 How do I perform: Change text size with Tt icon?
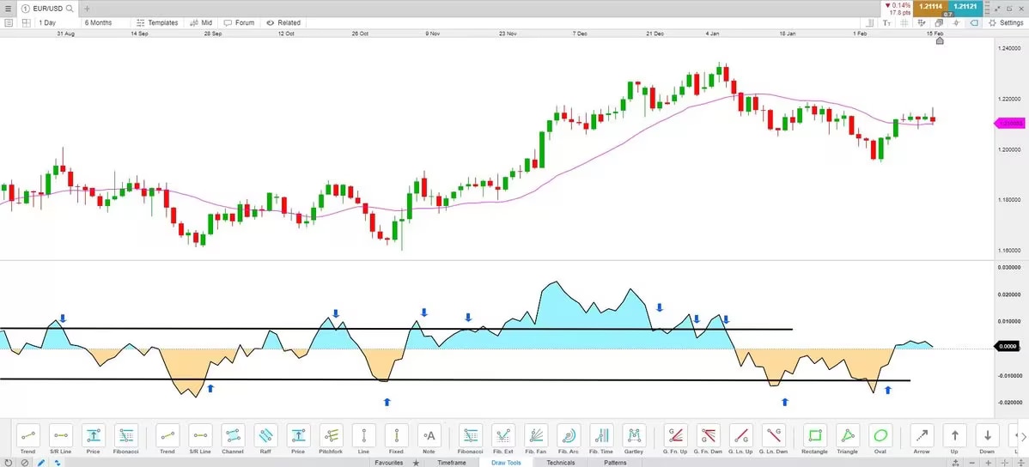[886, 23]
